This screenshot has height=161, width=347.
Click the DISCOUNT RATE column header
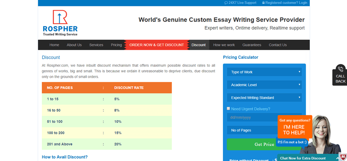tap(129, 88)
